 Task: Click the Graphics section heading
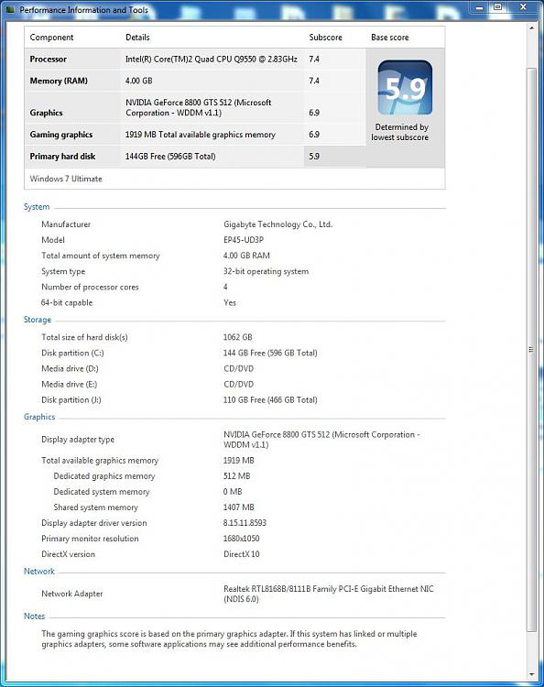click(39, 417)
